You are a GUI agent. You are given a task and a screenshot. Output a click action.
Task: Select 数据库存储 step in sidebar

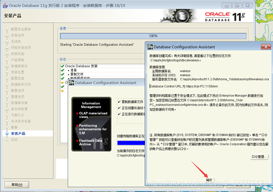point(19,103)
